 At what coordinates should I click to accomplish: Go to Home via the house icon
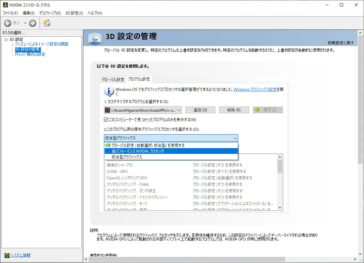coord(47,23)
